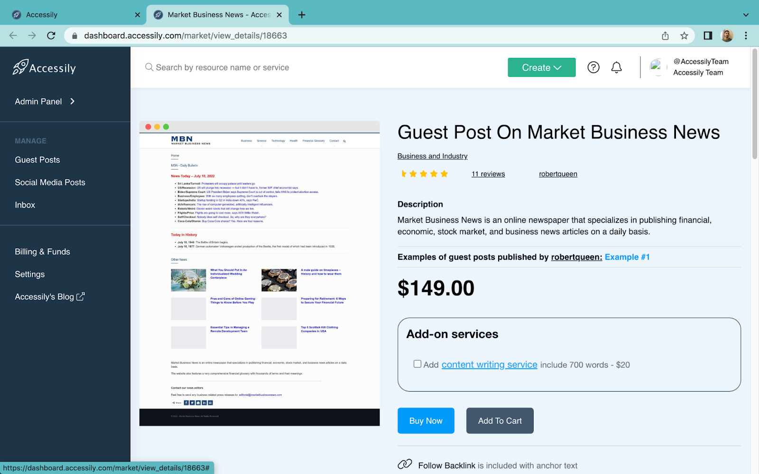Viewport: 759px width, 474px height.
Task: Click the site padlock icon
Action: (x=74, y=36)
